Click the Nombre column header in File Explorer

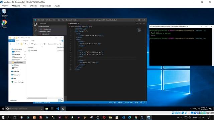(31, 47)
